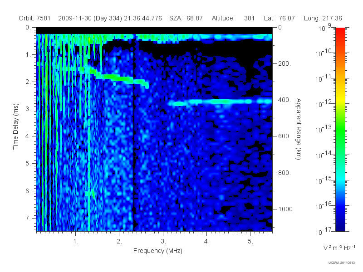This screenshot has width=363, height=272.
Task: Click the 5. tick label on frequency axis
Action: [250, 242]
